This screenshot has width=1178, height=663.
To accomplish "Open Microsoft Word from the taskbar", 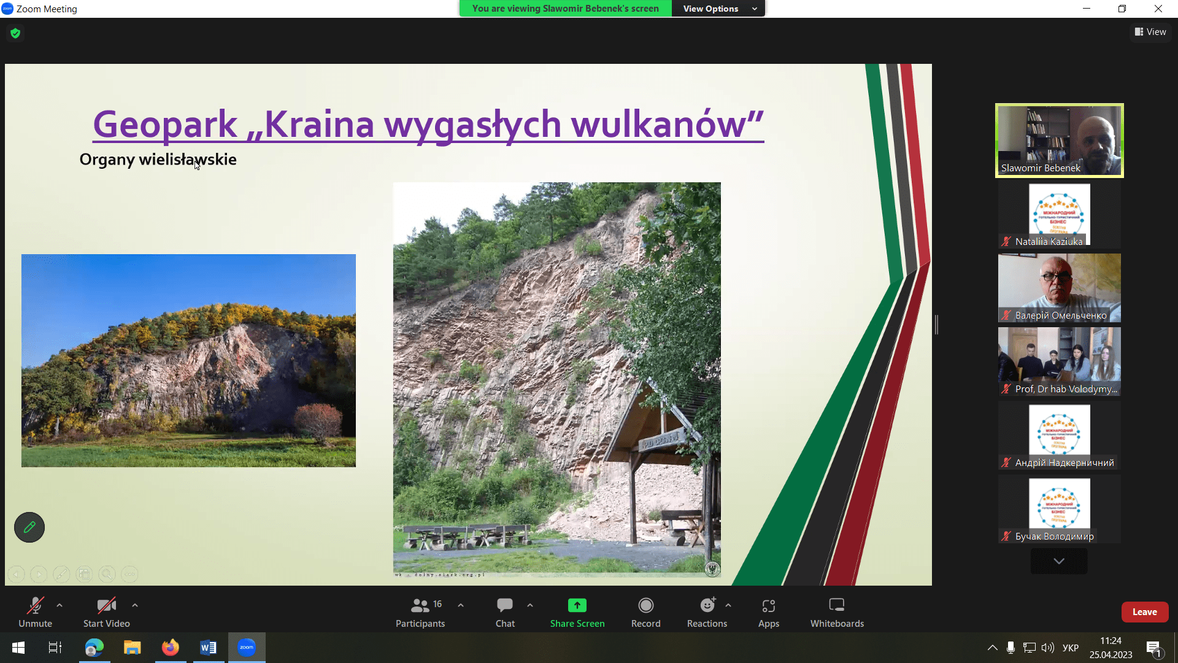I will (x=208, y=648).
